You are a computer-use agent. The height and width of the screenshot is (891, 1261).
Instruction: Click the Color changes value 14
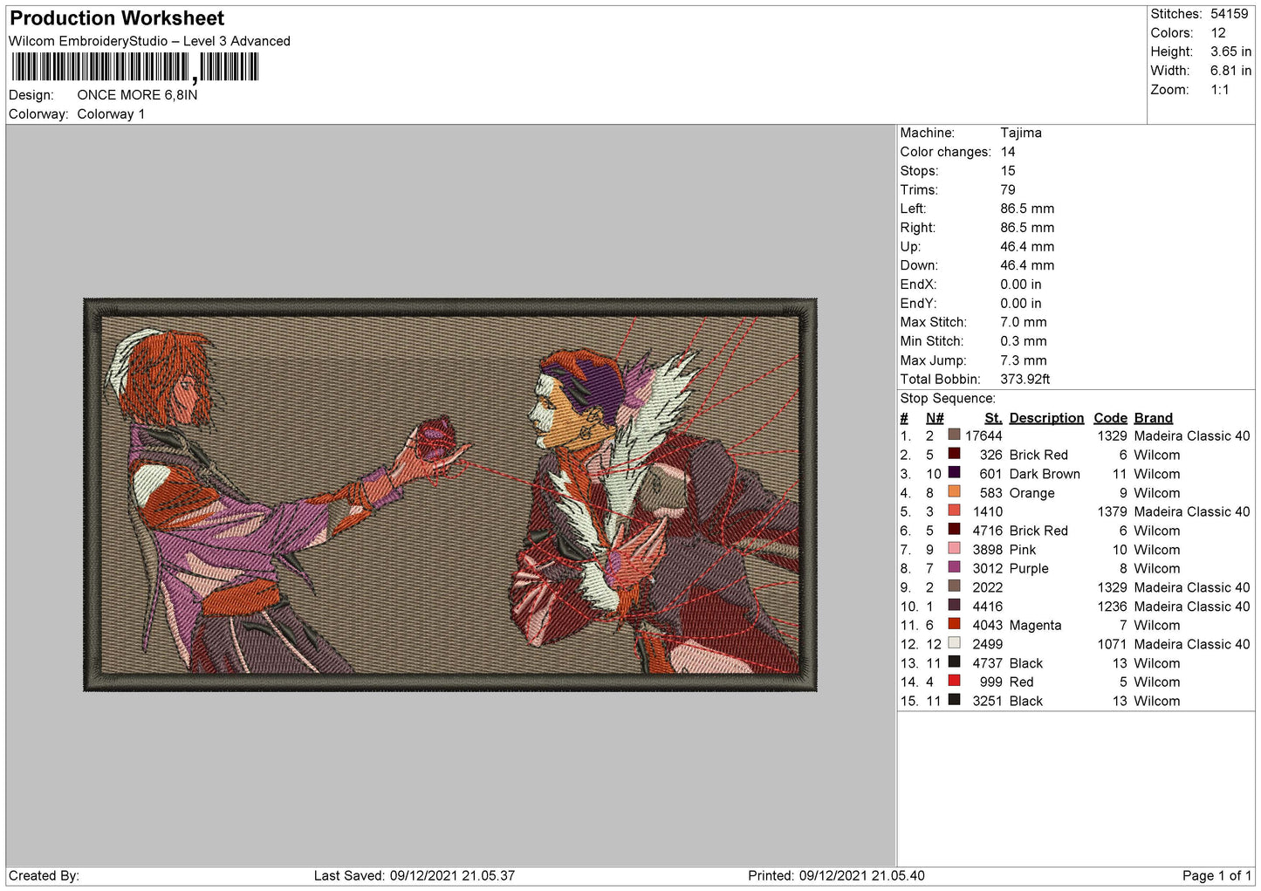tap(1008, 152)
